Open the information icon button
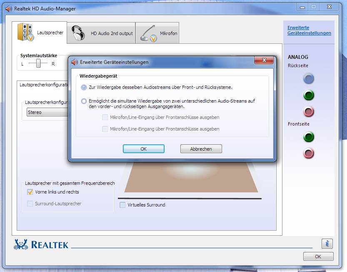The image size is (347, 272). [x=327, y=244]
